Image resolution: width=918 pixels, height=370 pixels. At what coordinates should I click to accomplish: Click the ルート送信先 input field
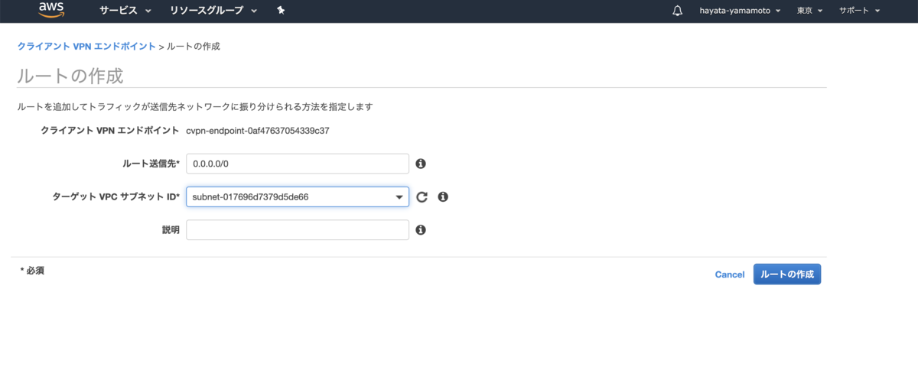[x=298, y=164]
